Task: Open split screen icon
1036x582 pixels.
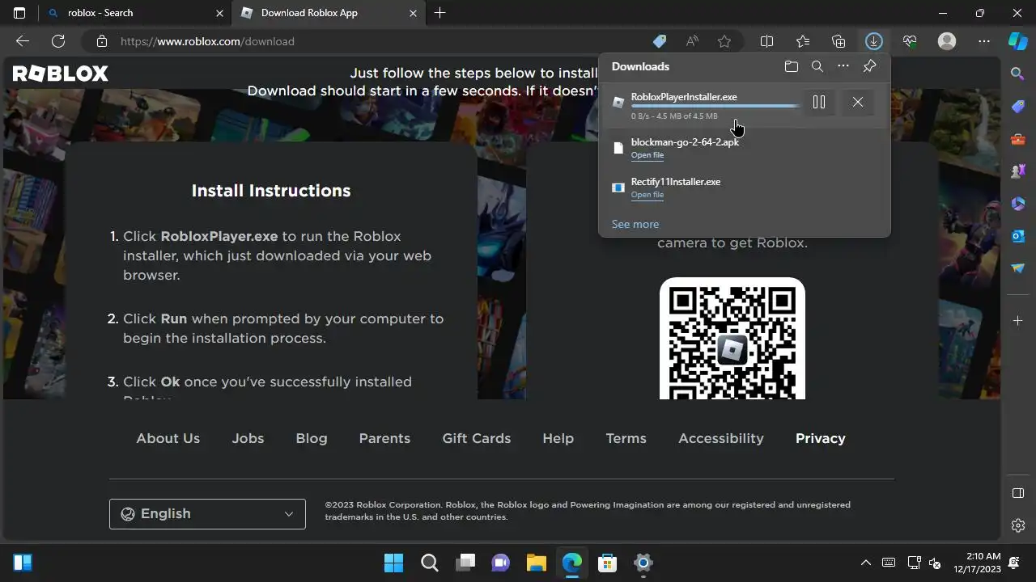Action: coord(766,41)
